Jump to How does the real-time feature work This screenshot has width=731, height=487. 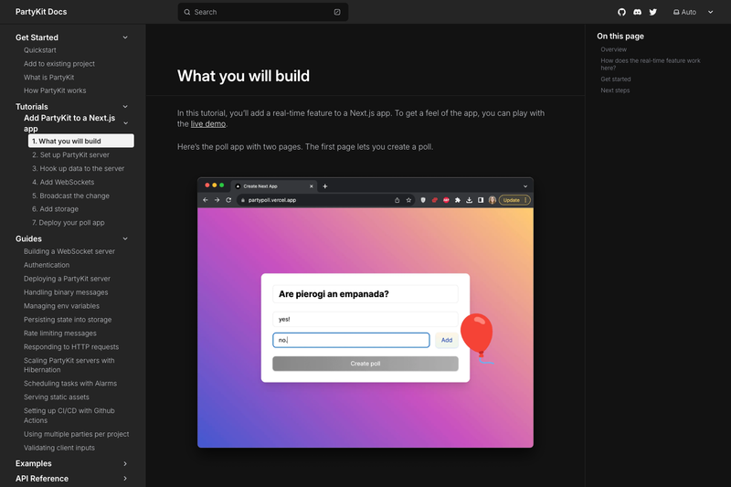point(651,64)
